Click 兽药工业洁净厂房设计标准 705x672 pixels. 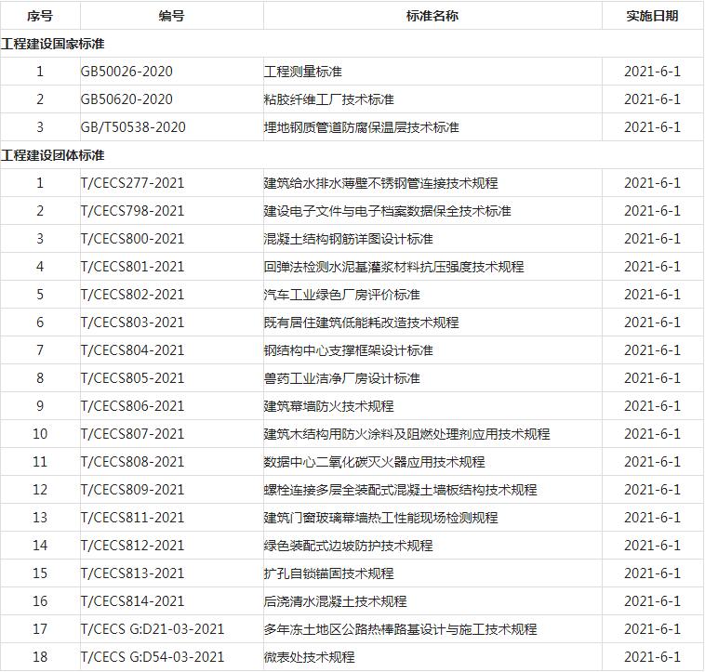(341, 377)
